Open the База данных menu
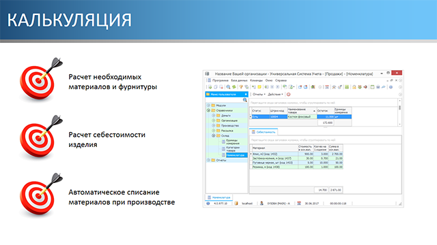The width and height of the screenshot is (437, 245). tap(239, 80)
